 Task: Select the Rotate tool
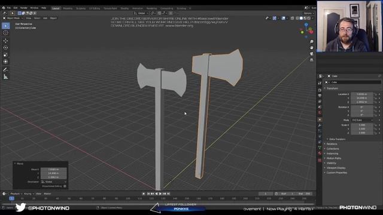(5, 48)
